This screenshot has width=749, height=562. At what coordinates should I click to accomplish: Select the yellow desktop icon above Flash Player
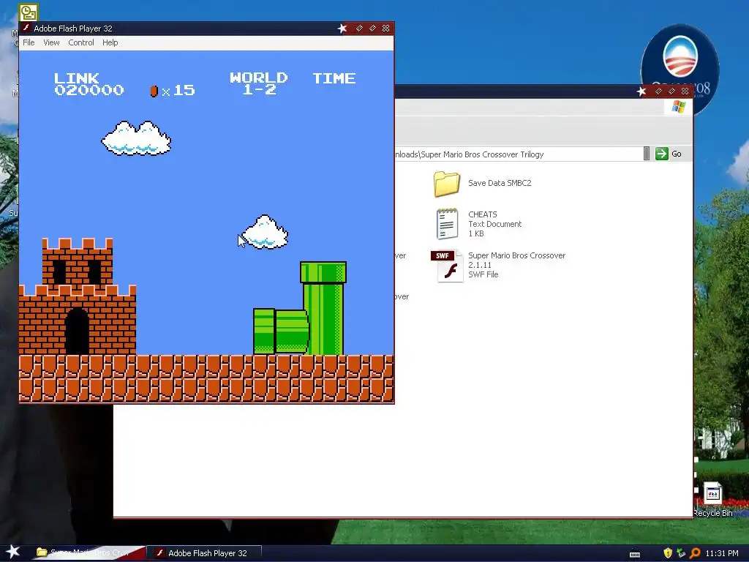(x=29, y=12)
